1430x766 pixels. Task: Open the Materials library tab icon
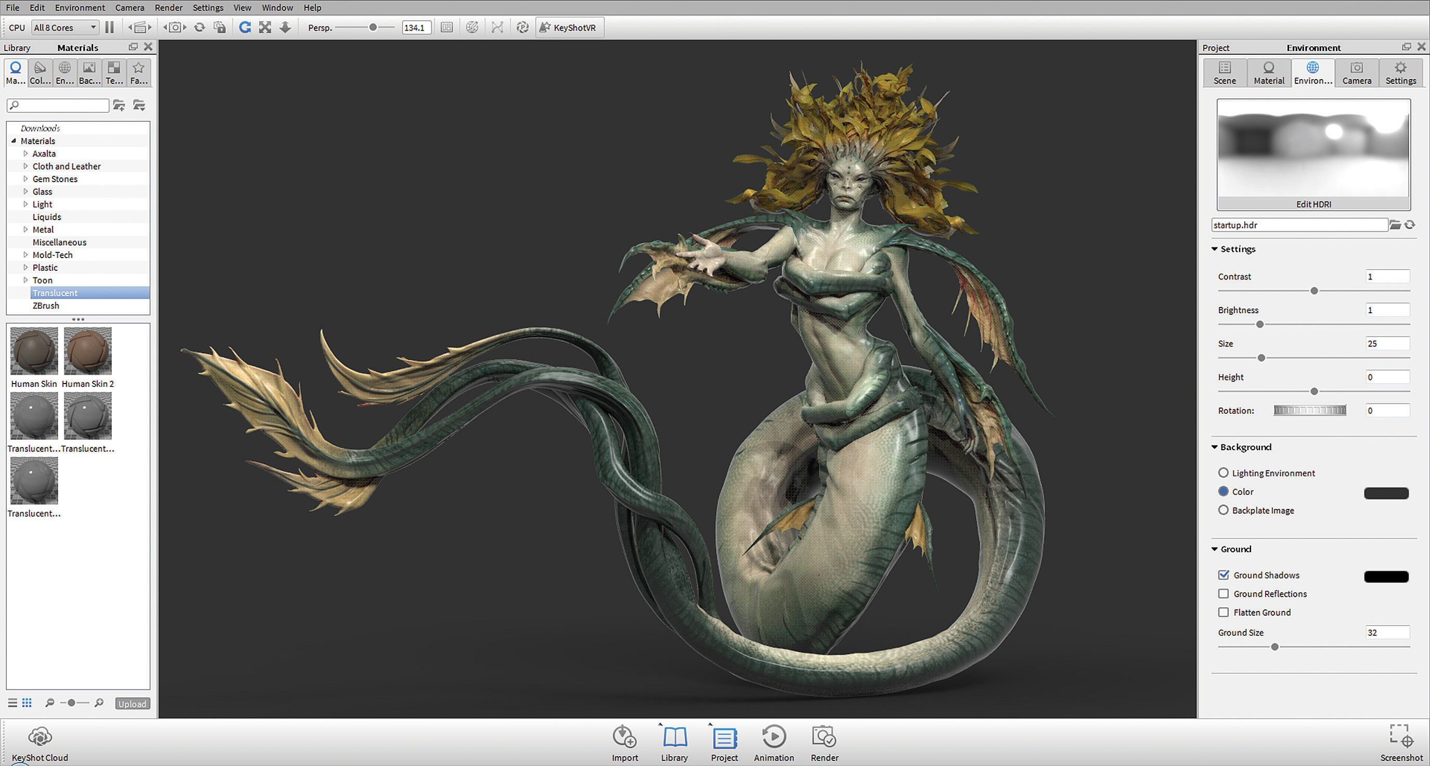(16, 73)
